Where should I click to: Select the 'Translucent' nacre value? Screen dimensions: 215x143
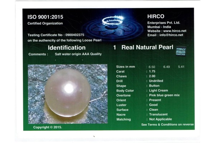(158, 114)
